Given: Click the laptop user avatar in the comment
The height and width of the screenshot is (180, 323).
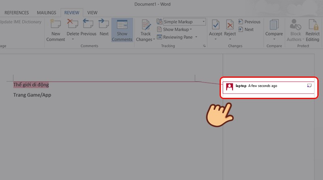Looking at the screenshot, I should [229, 87].
